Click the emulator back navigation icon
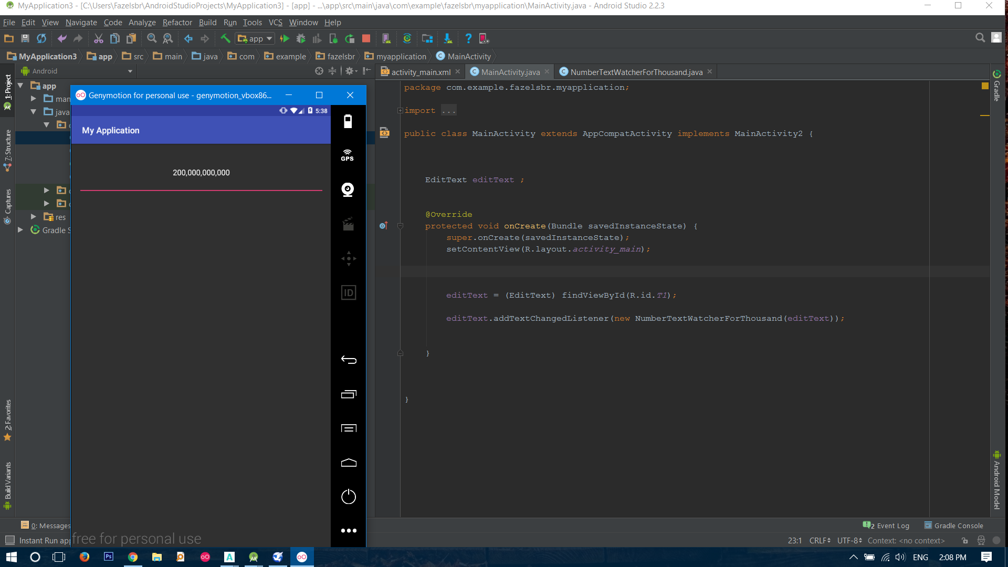The height and width of the screenshot is (567, 1008). pos(349,360)
